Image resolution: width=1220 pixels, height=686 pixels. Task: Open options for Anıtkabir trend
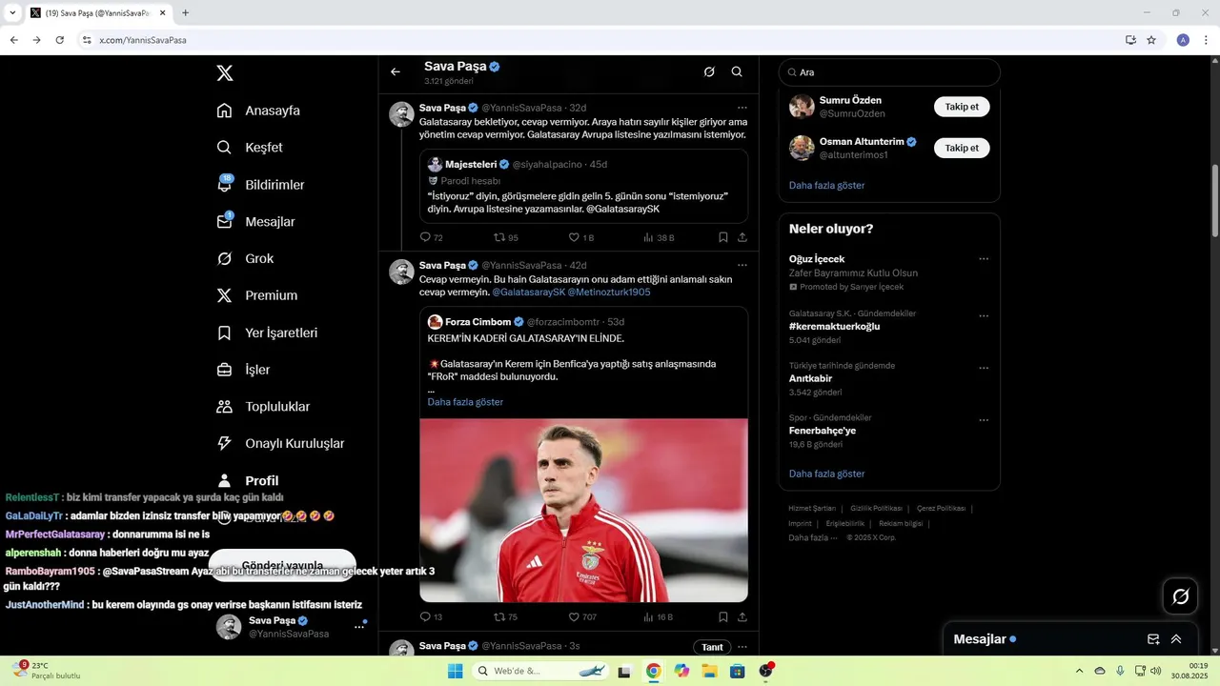tap(984, 368)
